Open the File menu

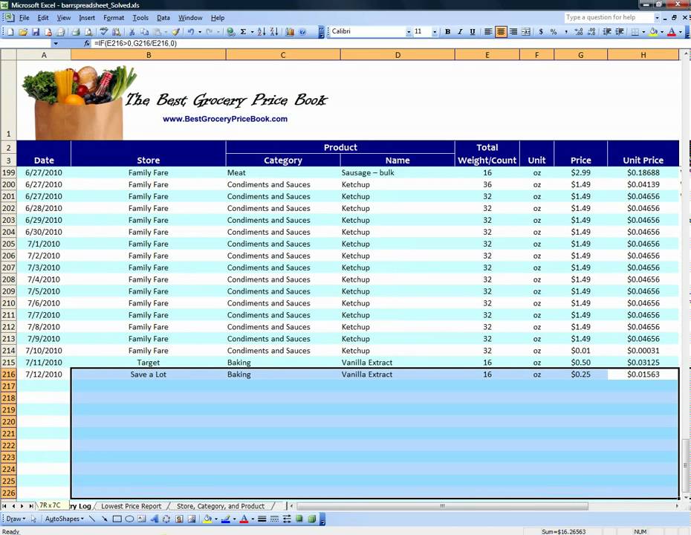click(25, 18)
